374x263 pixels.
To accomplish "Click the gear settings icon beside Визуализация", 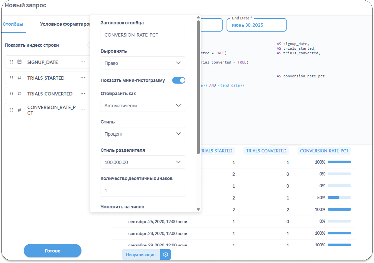I will (166, 254).
